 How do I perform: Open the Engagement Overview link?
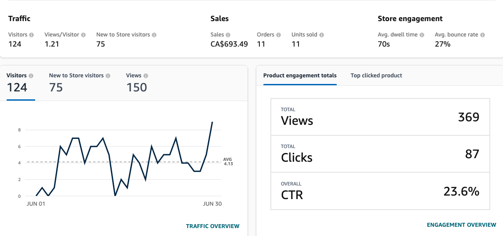[x=461, y=225]
